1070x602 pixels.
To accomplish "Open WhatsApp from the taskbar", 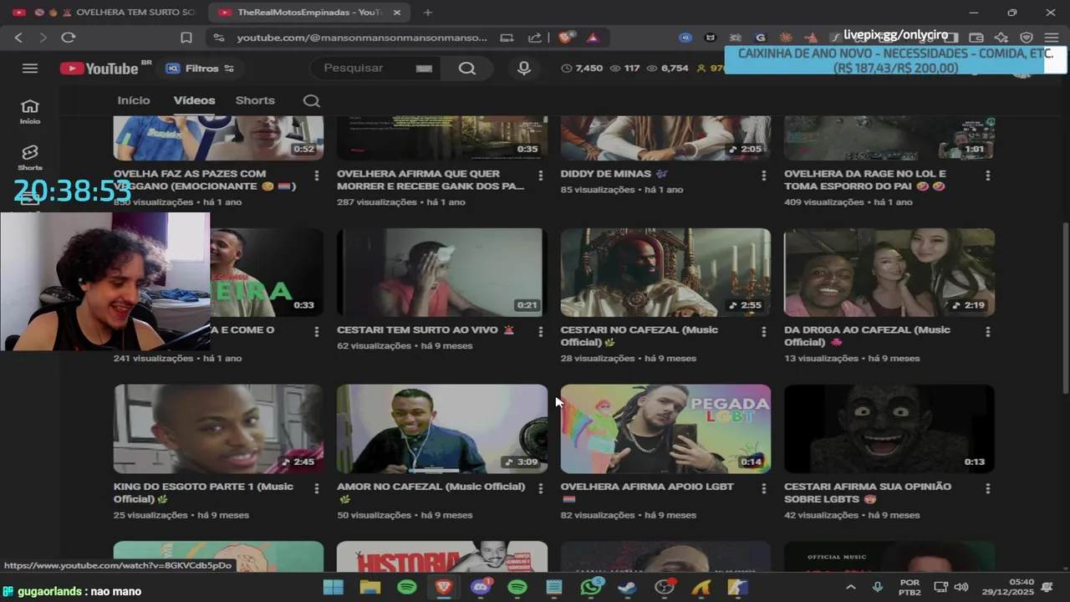I will tap(591, 588).
